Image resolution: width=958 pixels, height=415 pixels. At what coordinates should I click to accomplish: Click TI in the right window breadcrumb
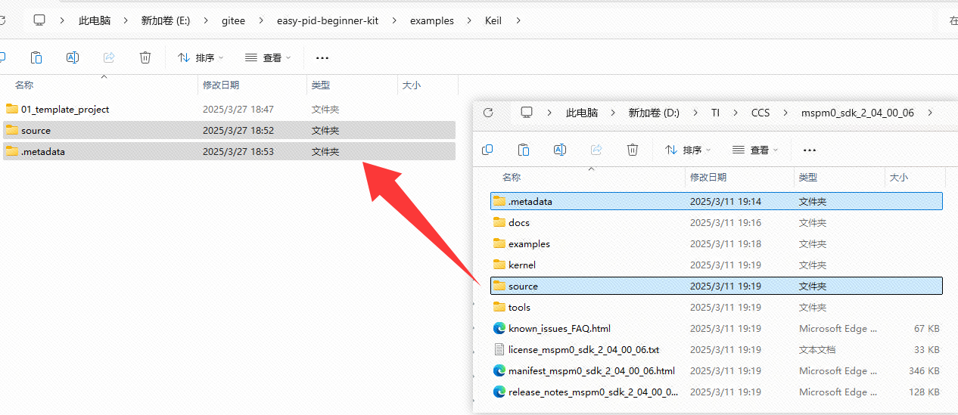point(715,113)
